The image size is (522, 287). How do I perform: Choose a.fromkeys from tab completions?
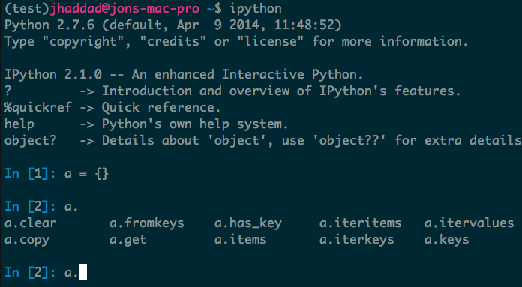coord(147,223)
